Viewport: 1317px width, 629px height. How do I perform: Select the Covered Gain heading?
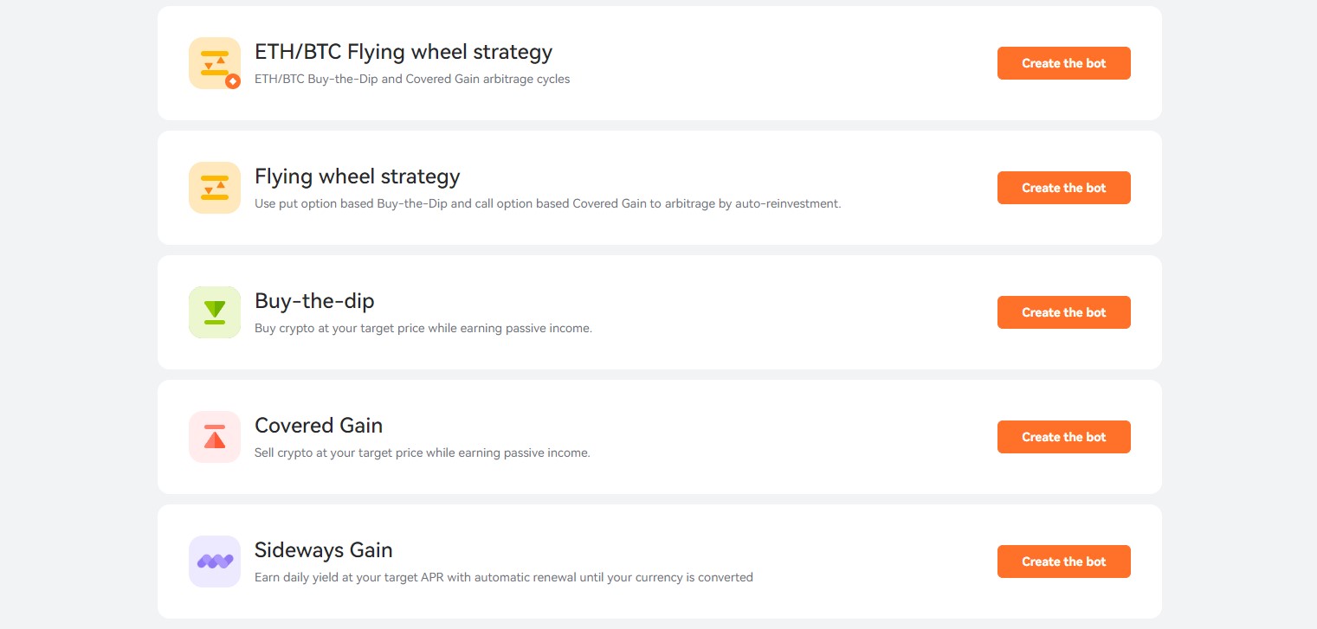click(319, 426)
